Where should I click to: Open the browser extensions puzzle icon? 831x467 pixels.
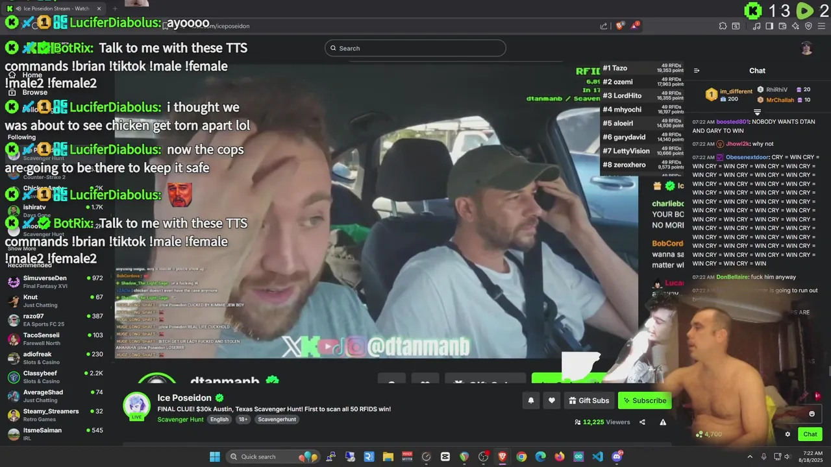pyautogui.click(x=723, y=26)
